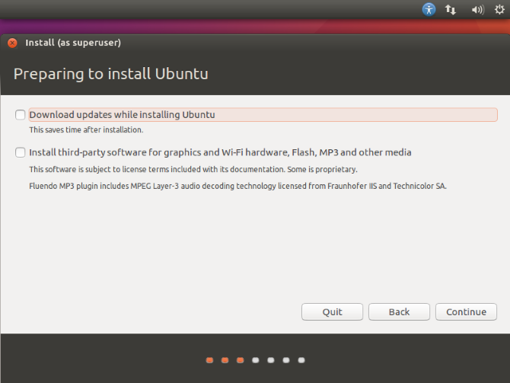Click the third orange progress dot
510x383 pixels.
tap(240, 359)
